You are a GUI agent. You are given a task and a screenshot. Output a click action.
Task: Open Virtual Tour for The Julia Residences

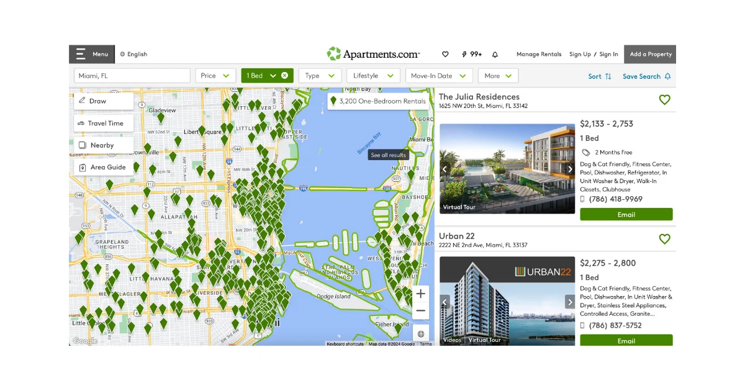pos(459,207)
